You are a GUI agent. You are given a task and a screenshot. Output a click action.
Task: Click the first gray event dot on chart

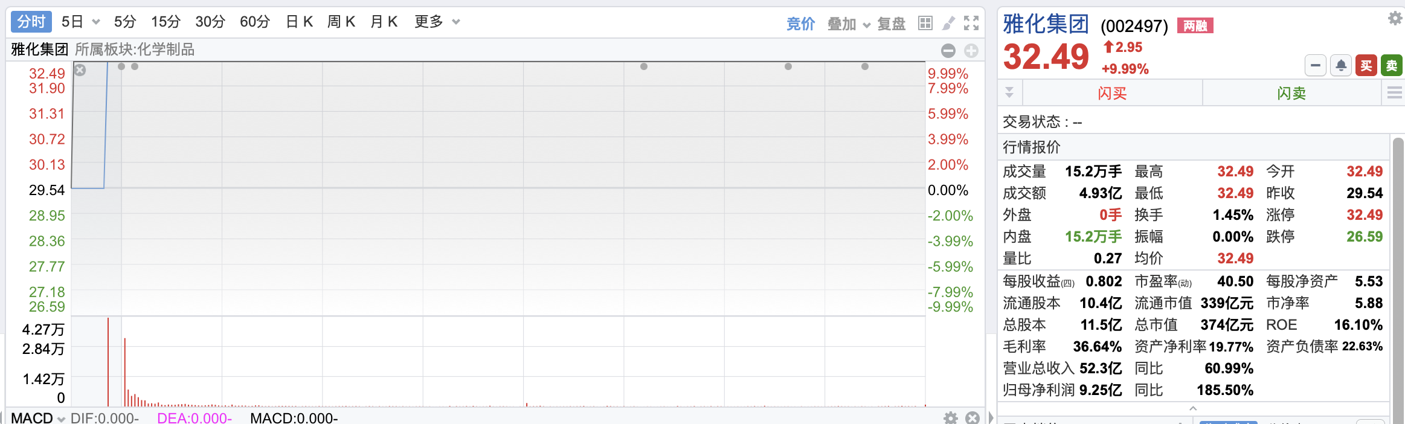[x=121, y=66]
